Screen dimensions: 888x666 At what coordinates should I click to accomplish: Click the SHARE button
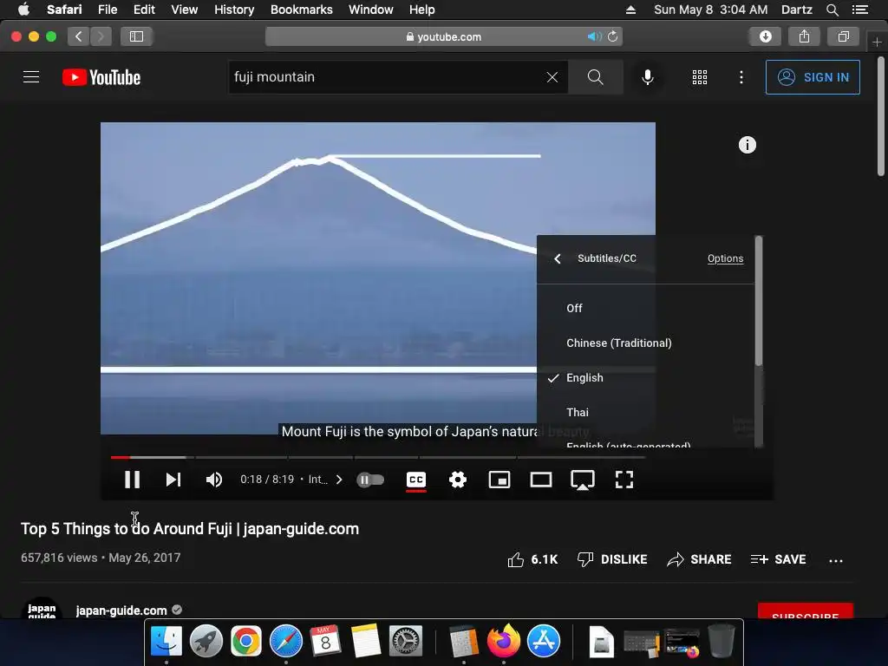[699, 559]
